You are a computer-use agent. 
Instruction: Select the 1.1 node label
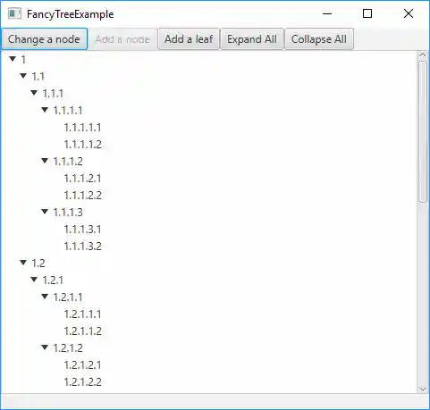38,77
